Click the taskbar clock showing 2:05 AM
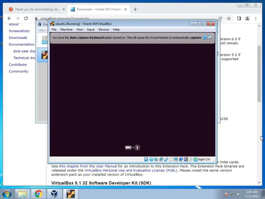Image resolution: width=265 pixels, height=199 pixels. pos(252,194)
